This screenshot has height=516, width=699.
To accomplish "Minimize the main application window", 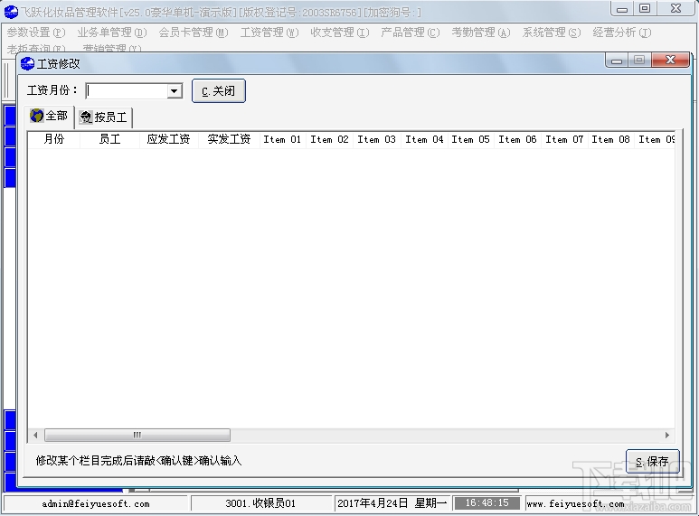I will 622,8.
